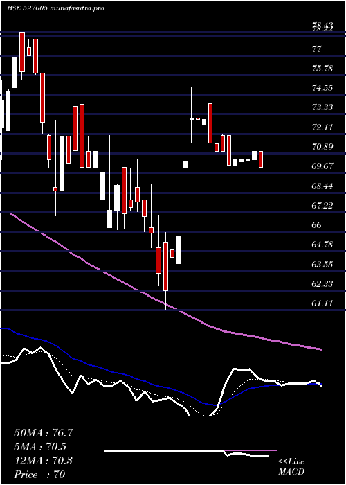The image size is (346, 485).
Task: Click the '5MA : 70.5' readout
Action: click(40, 447)
